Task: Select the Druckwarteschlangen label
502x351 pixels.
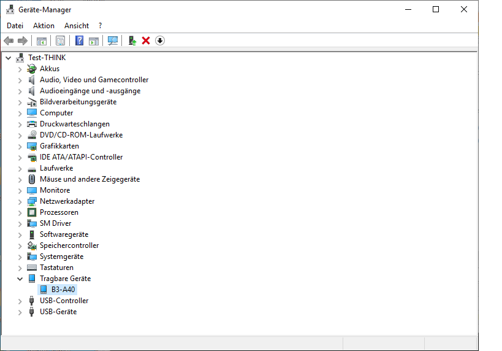Action: (x=75, y=124)
